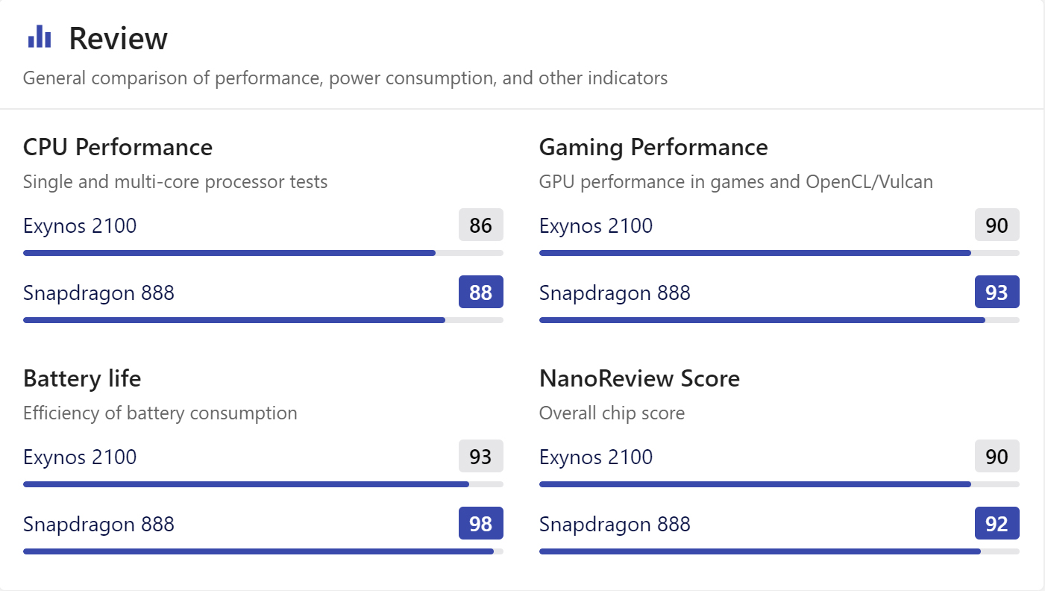Screen dimensions: 1045x591
Task: Open Snapdragon 888 link under NanoReview Score
Action: click(615, 524)
